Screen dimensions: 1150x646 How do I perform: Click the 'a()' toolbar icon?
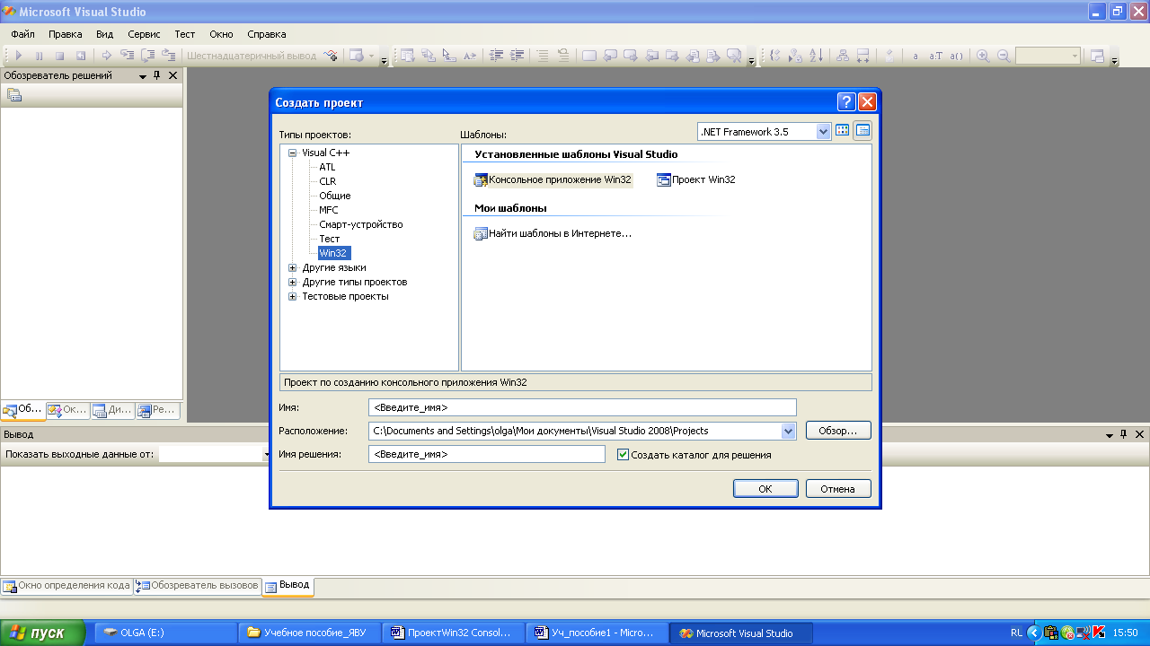click(957, 56)
